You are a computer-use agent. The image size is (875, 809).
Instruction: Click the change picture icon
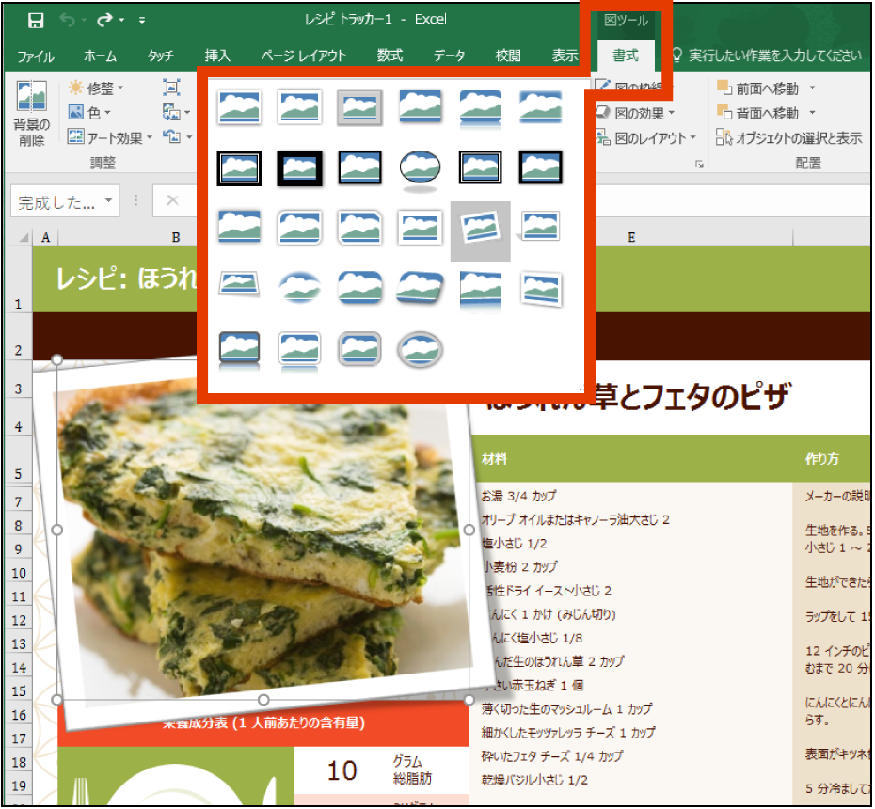click(x=171, y=113)
